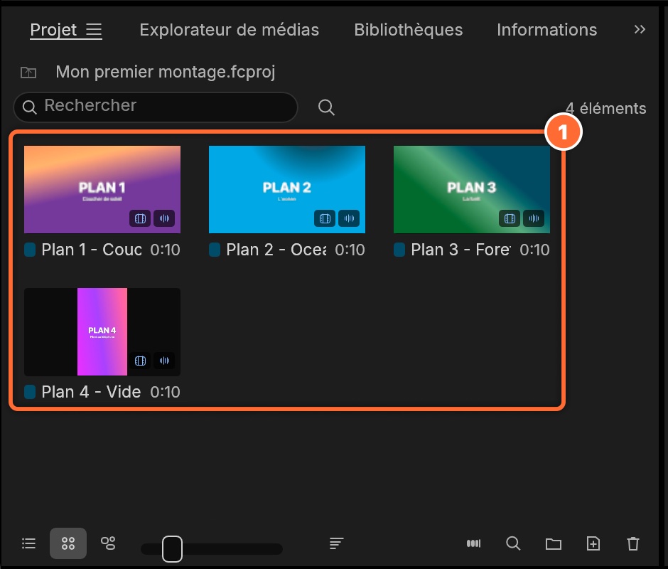668x569 pixels.
Task: Switch to icon grid view
Action: [x=68, y=543]
